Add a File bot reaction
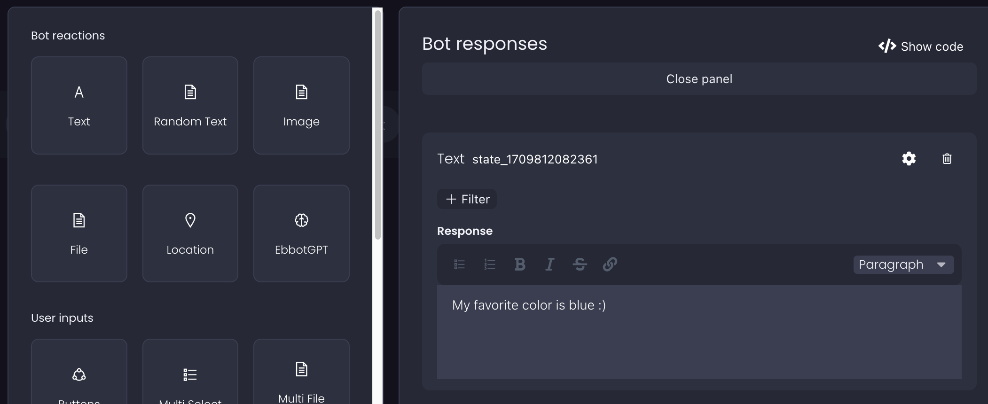 point(79,233)
